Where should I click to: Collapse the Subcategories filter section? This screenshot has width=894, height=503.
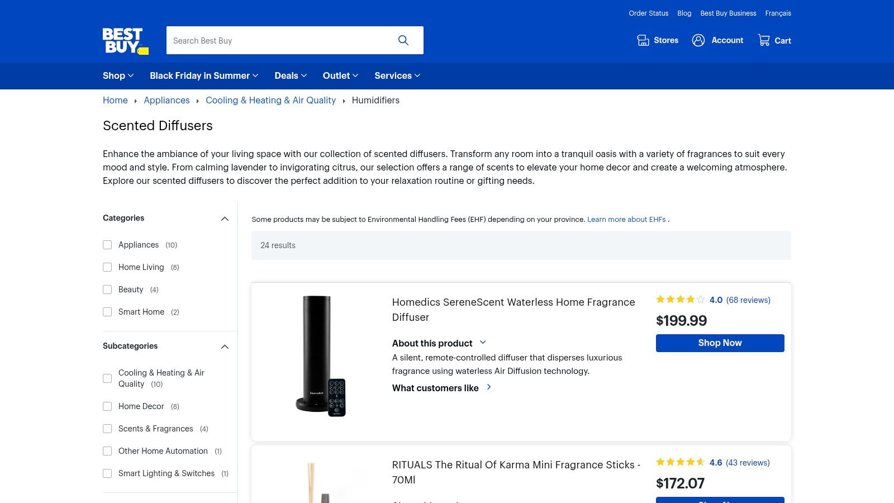[225, 347]
